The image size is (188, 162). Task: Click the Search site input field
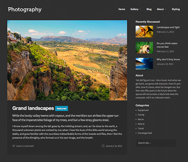tap(155, 143)
